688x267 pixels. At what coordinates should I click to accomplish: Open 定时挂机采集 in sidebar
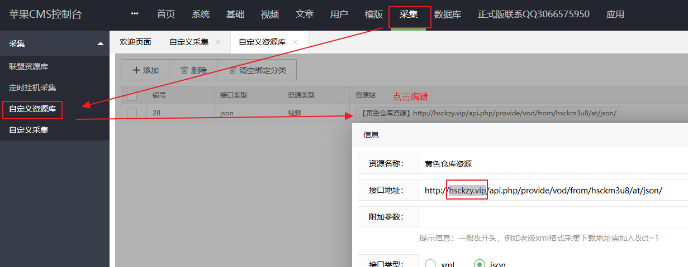[x=32, y=88]
